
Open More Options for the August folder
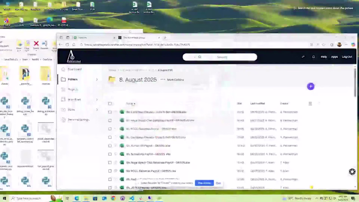click(172, 79)
